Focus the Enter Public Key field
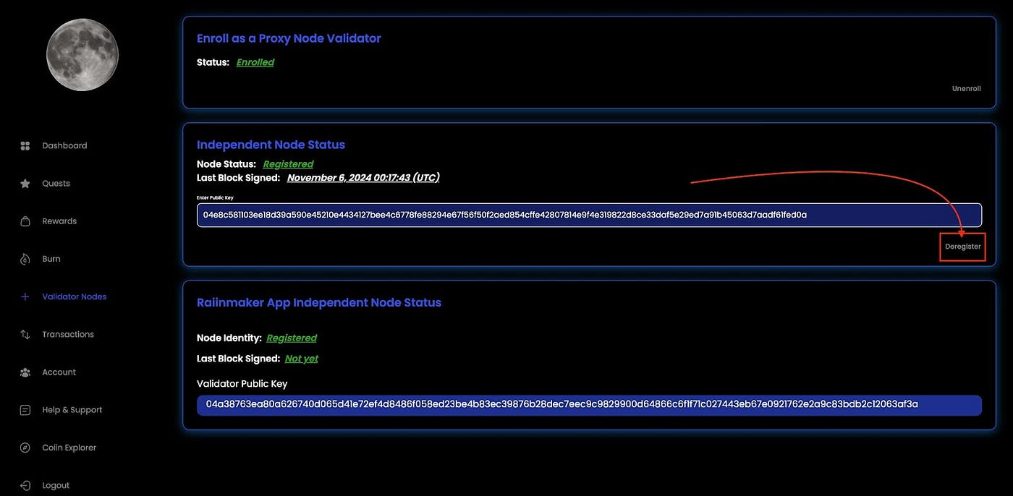 pyautogui.click(x=589, y=215)
